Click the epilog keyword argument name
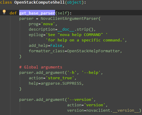 pyautogui.click(x=36, y=35)
